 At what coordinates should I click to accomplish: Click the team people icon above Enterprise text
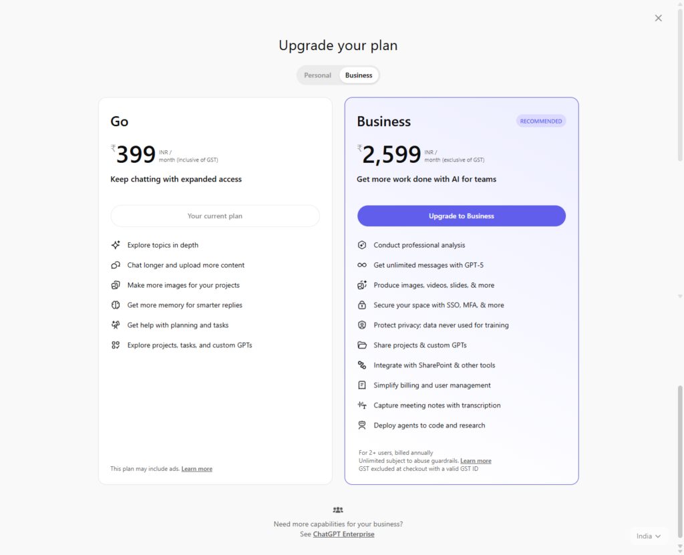click(x=338, y=510)
